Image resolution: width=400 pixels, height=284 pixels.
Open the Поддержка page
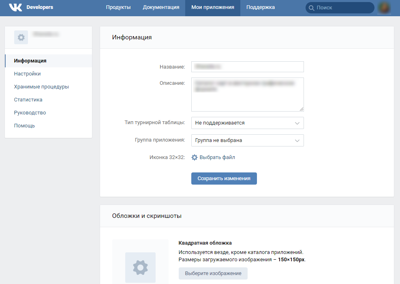coord(260,7)
